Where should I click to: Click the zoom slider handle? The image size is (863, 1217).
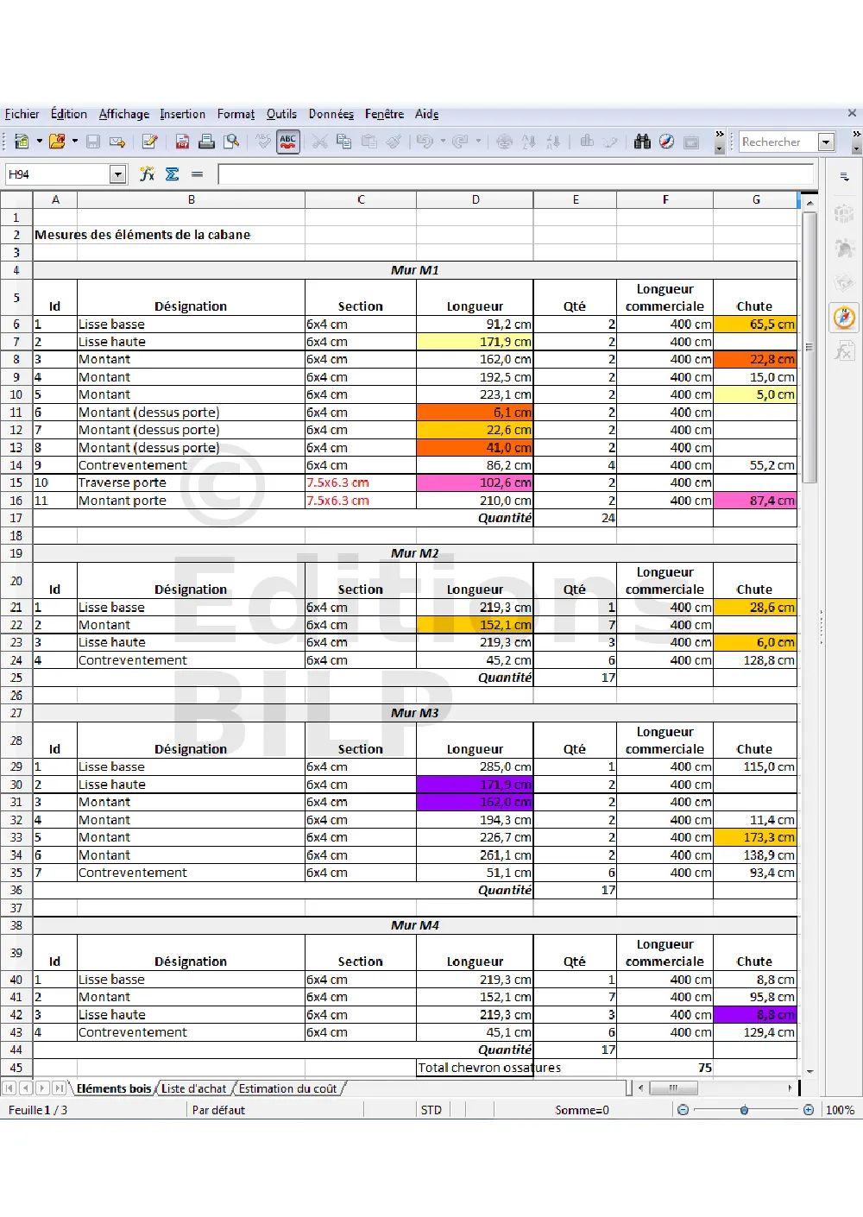coord(744,1110)
